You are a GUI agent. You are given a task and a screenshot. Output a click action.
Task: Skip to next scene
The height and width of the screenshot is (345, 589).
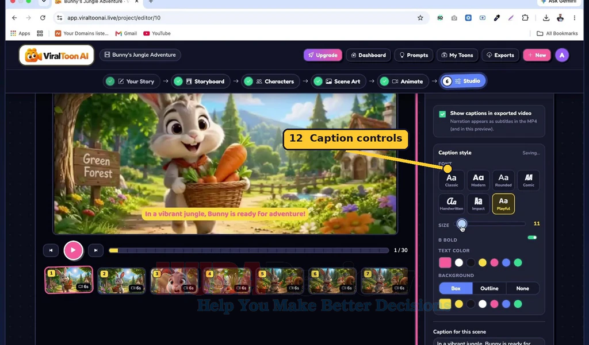tap(96, 250)
